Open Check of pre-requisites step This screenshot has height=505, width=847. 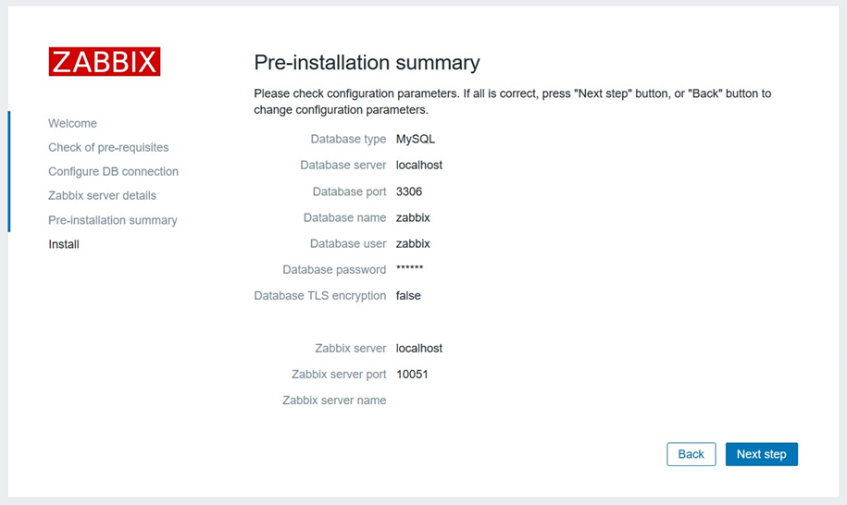(108, 147)
